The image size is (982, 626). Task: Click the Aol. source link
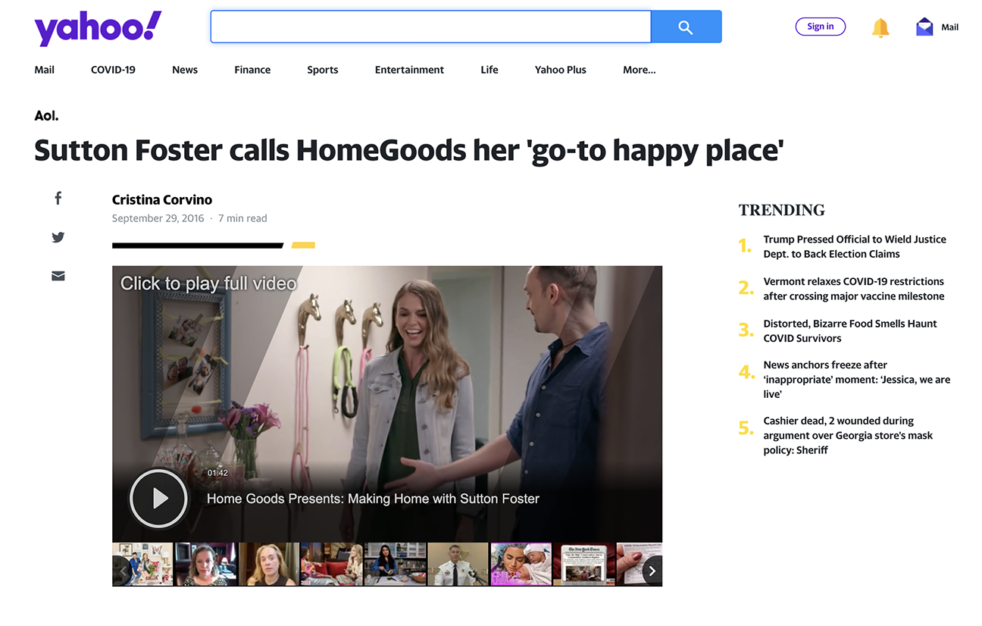[46, 116]
